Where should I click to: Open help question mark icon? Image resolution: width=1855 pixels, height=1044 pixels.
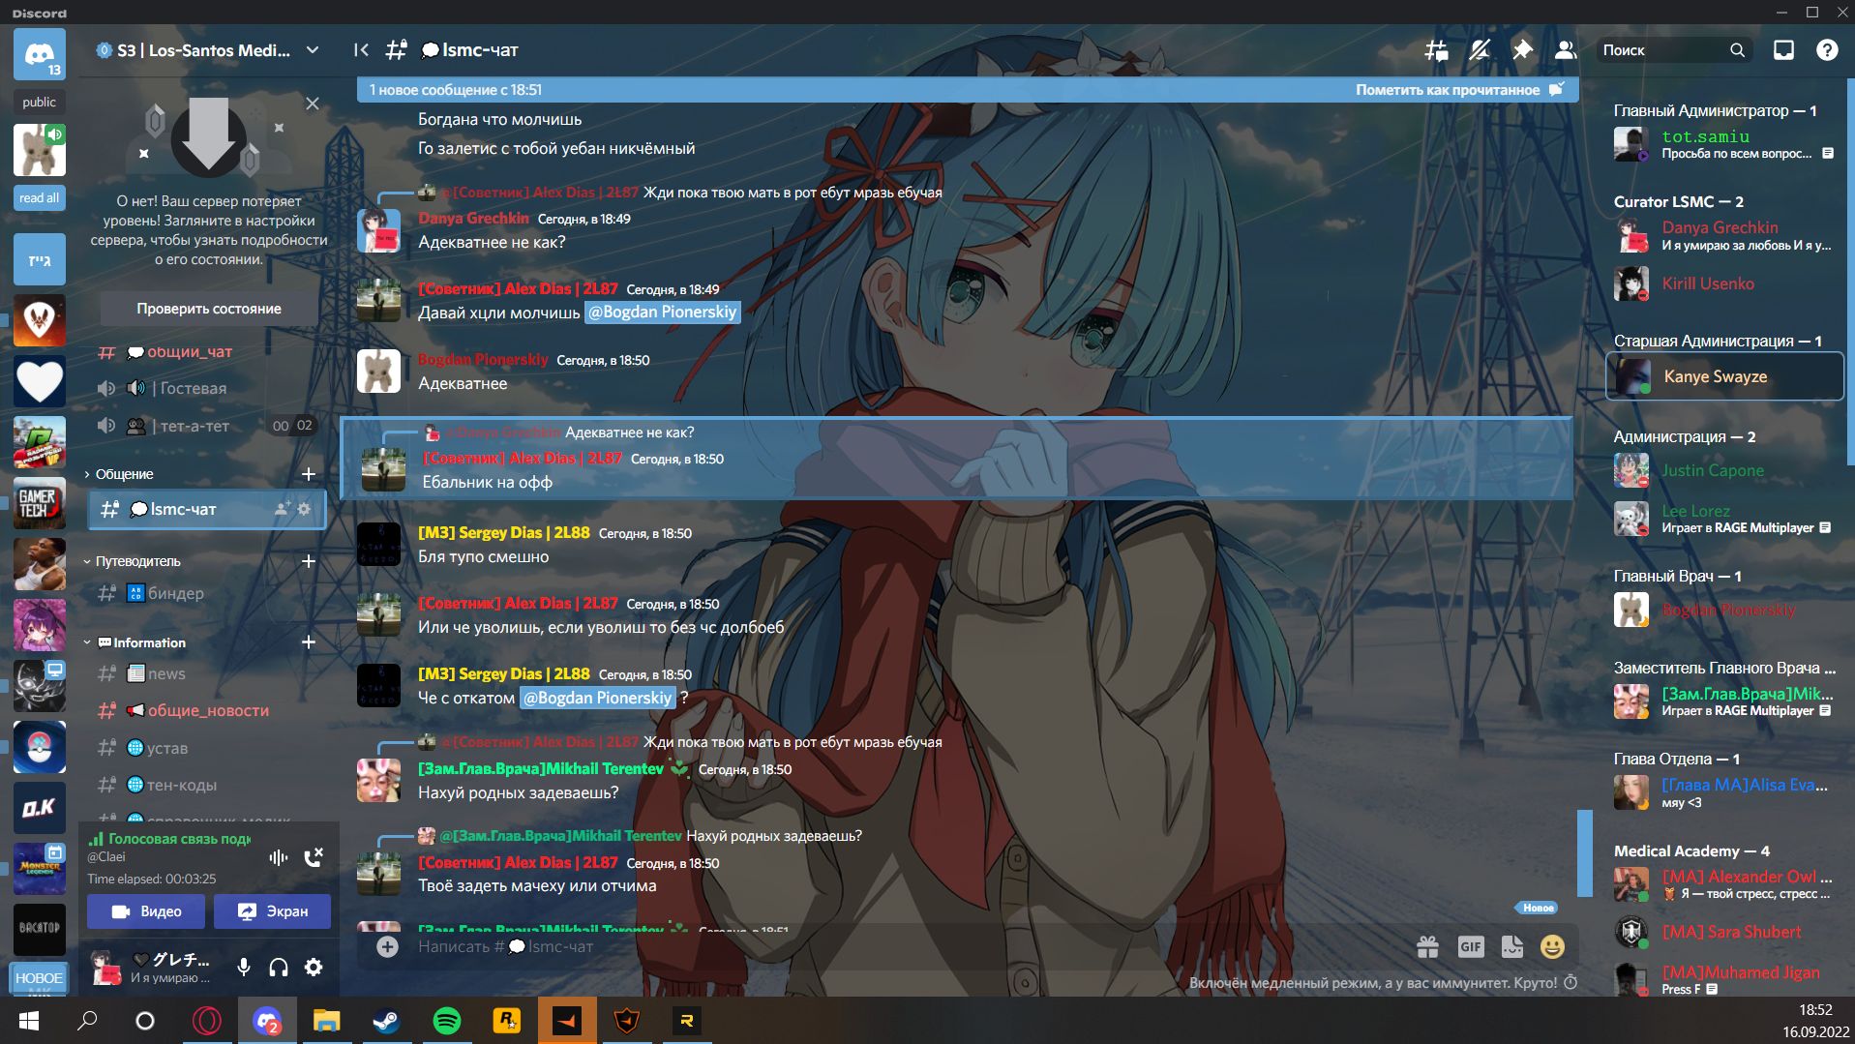(x=1827, y=50)
